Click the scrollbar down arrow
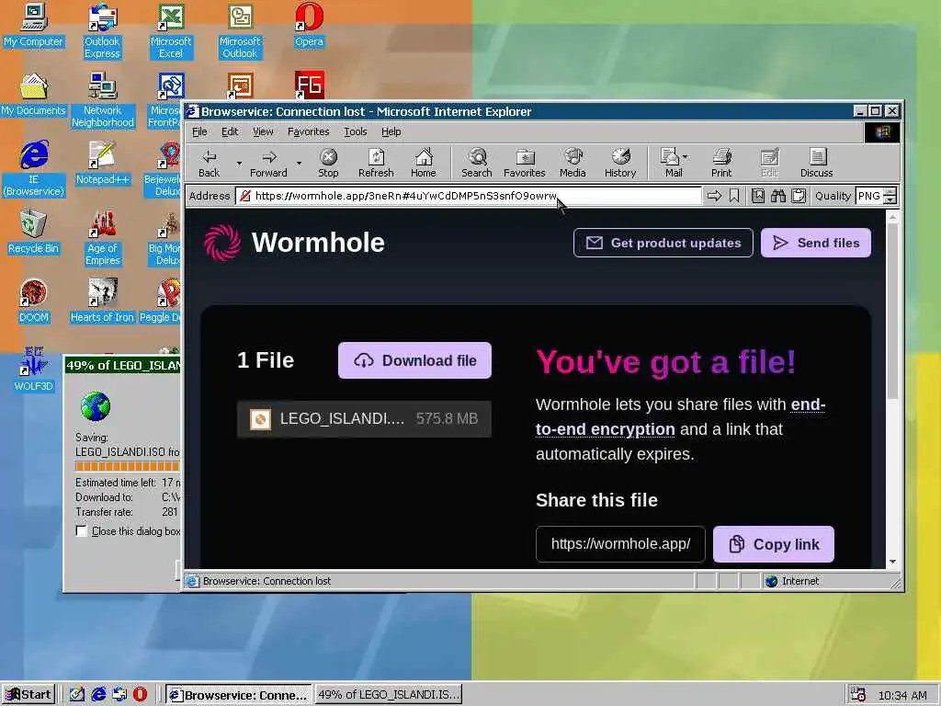 pyautogui.click(x=892, y=562)
